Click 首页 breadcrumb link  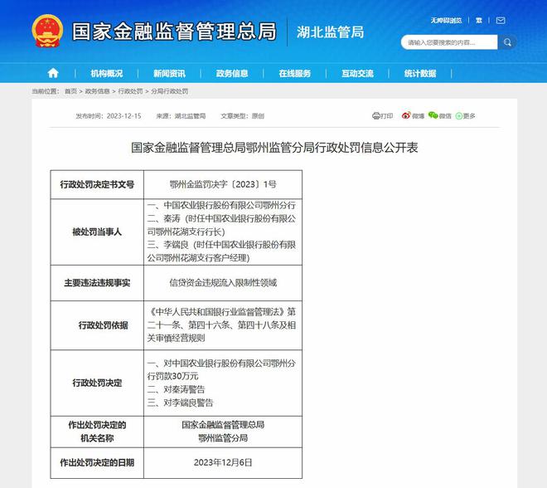tap(70, 91)
